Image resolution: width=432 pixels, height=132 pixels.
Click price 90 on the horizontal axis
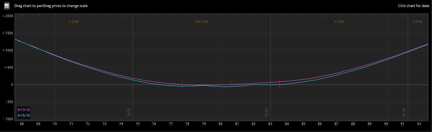386,124
